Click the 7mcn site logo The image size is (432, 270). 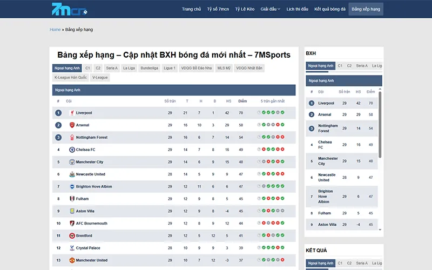[69, 9]
